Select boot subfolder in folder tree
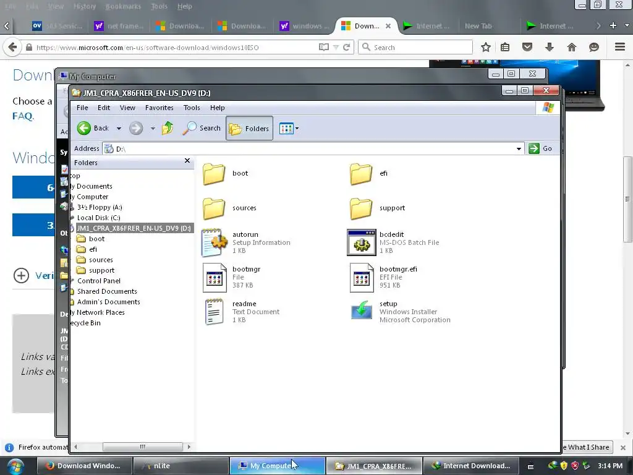The height and width of the screenshot is (475, 633). click(x=96, y=239)
